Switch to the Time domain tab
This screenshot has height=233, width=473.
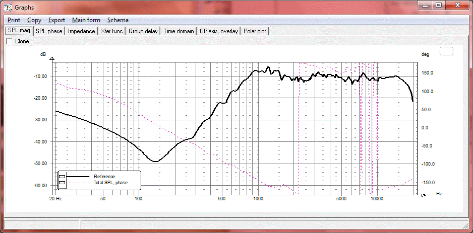(x=179, y=31)
